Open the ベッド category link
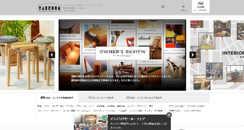This screenshot has height=130, width=244. [x=91, y=106]
